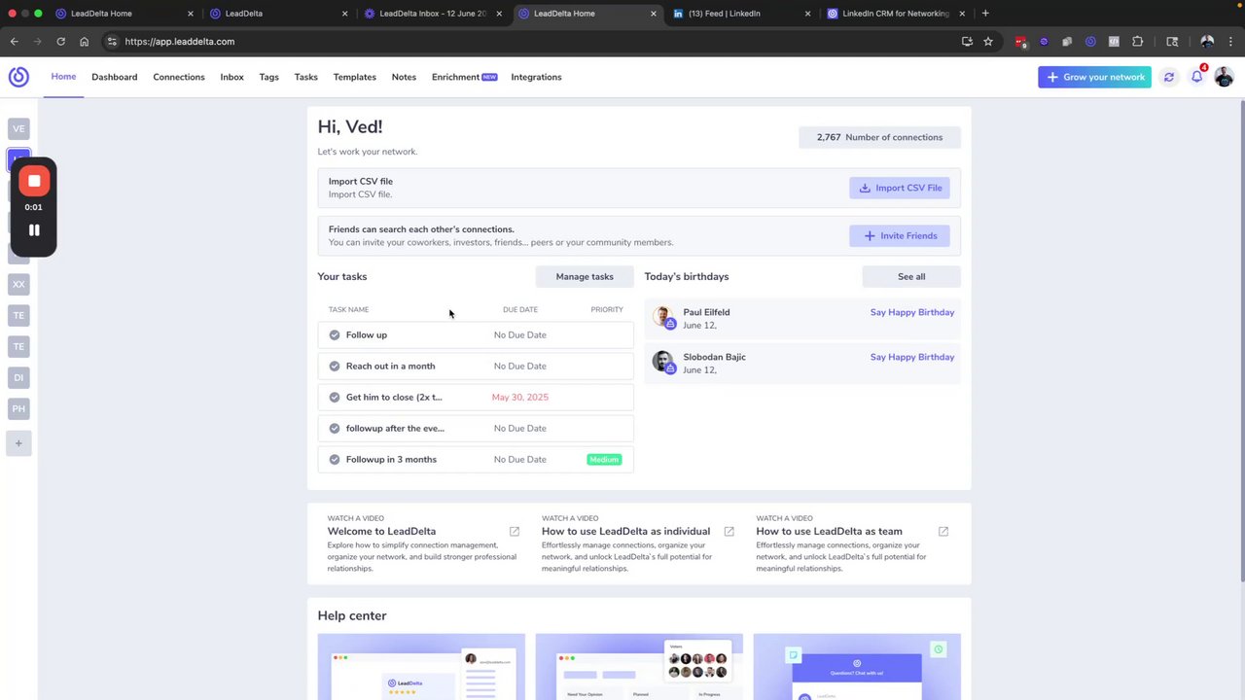Open the Tasks page

(305, 77)
